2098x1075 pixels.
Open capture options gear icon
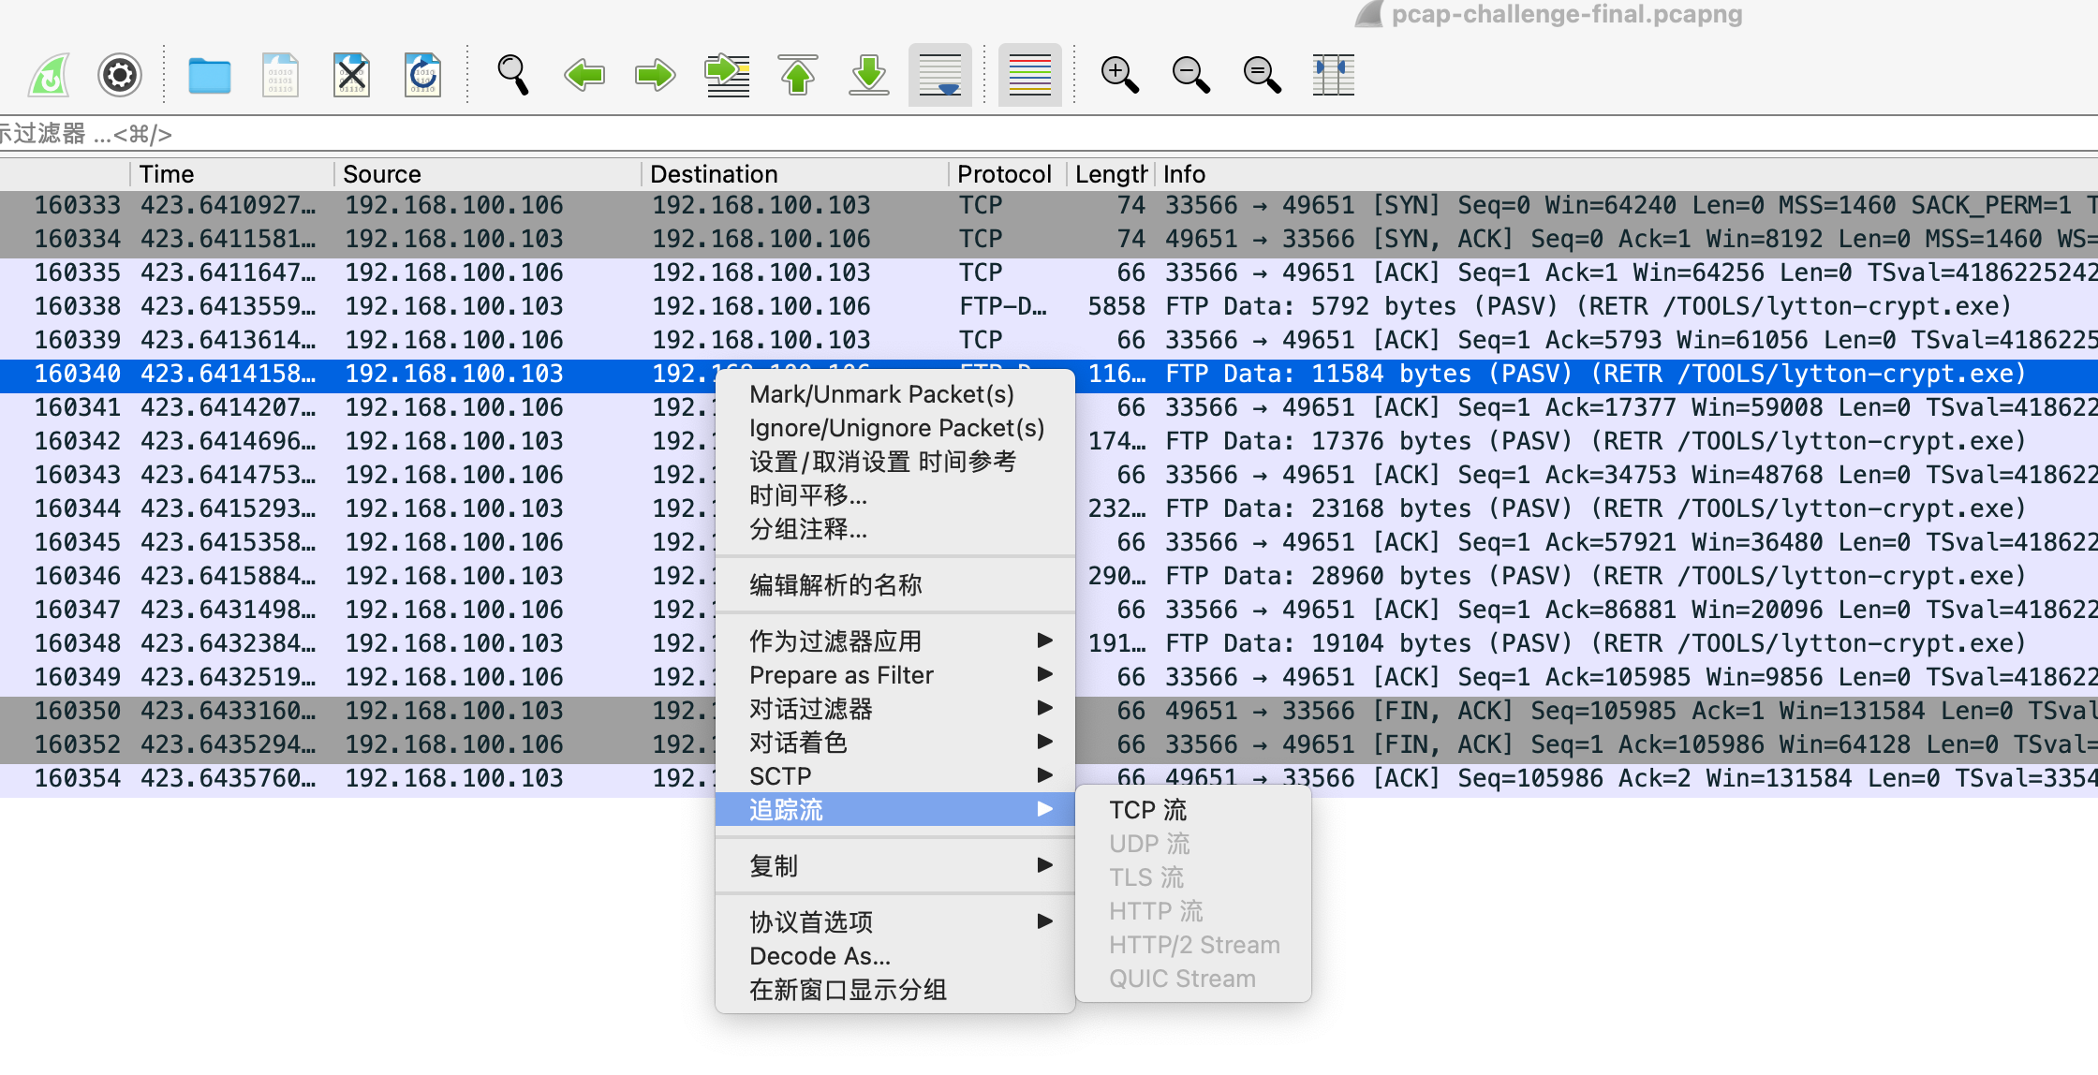120,75
